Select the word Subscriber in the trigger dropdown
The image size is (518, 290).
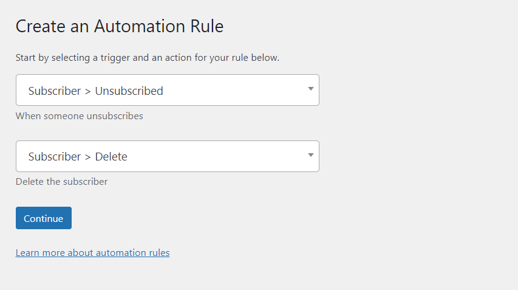click(x=55, y=91)
